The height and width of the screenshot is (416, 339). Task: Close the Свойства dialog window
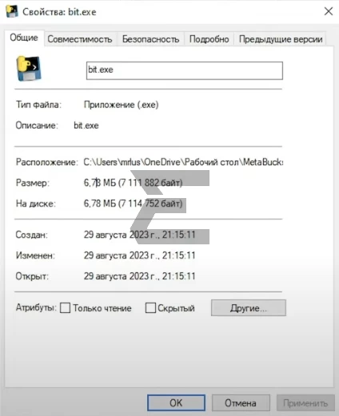[329, 11]
